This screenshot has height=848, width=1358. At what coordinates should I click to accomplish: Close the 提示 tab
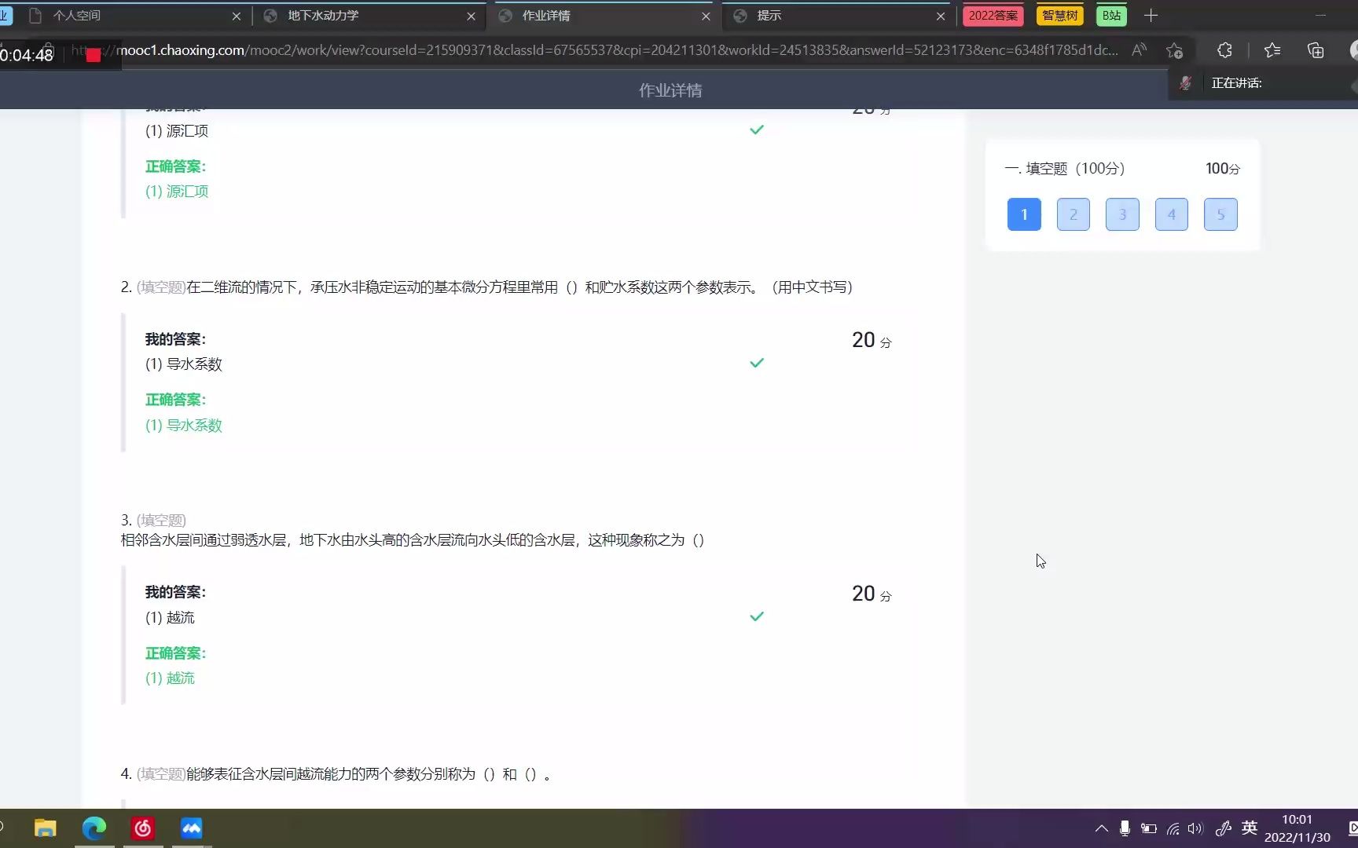coord(941,16)
